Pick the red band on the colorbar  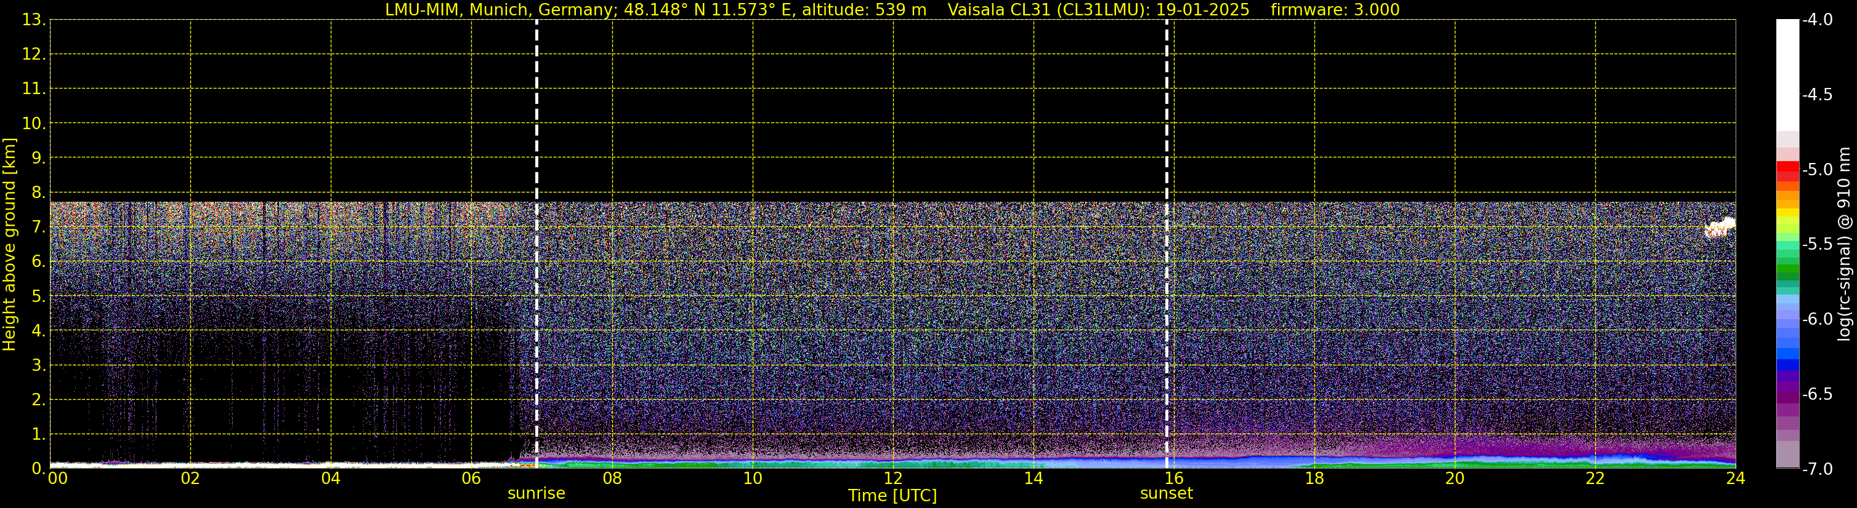coord(1787,168)
